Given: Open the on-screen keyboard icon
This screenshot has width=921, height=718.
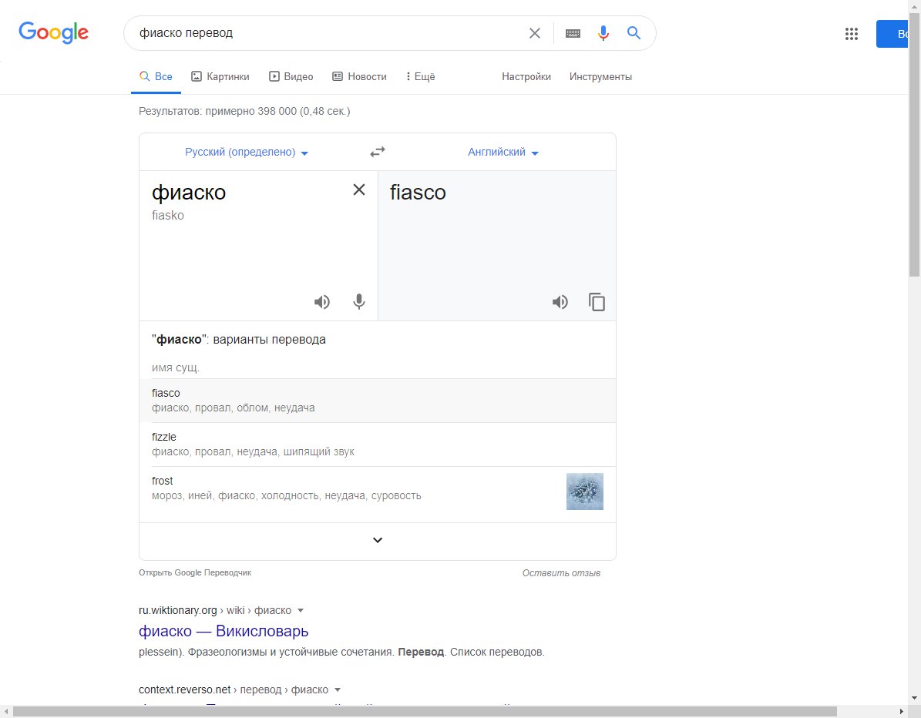Looking at the screenshot, I should coord(573,33).
